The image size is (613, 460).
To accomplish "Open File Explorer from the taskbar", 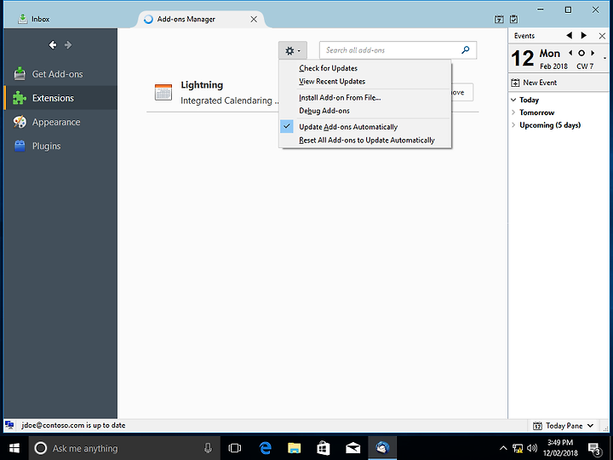I will coord(295,448).
